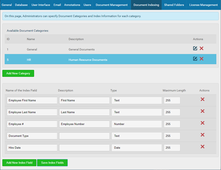The image size is (221, 170).
Task: Switch to the Shared Folders tab
Action: click(174, 5)
